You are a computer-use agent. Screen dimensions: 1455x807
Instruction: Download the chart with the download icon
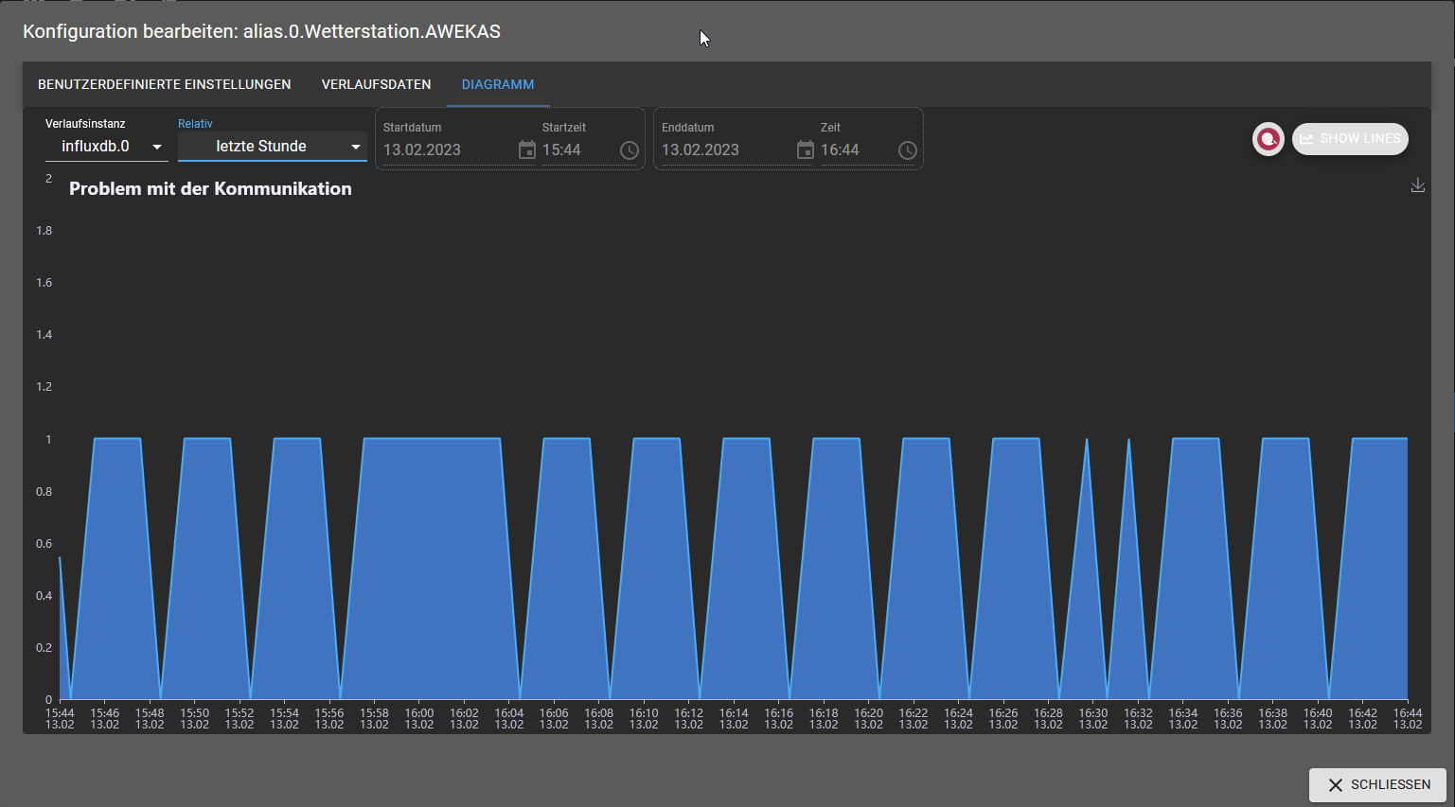[1418, 185]
